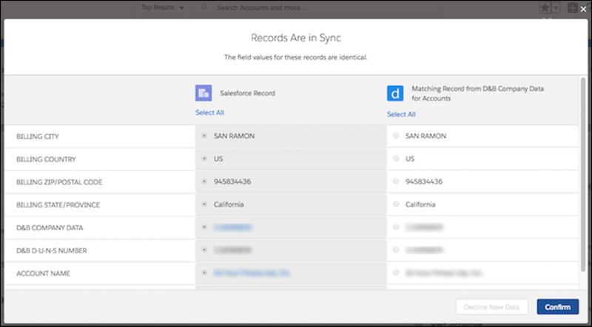
Task: Select Salesforce radio for Billing City
Action: tap(204, 136)
